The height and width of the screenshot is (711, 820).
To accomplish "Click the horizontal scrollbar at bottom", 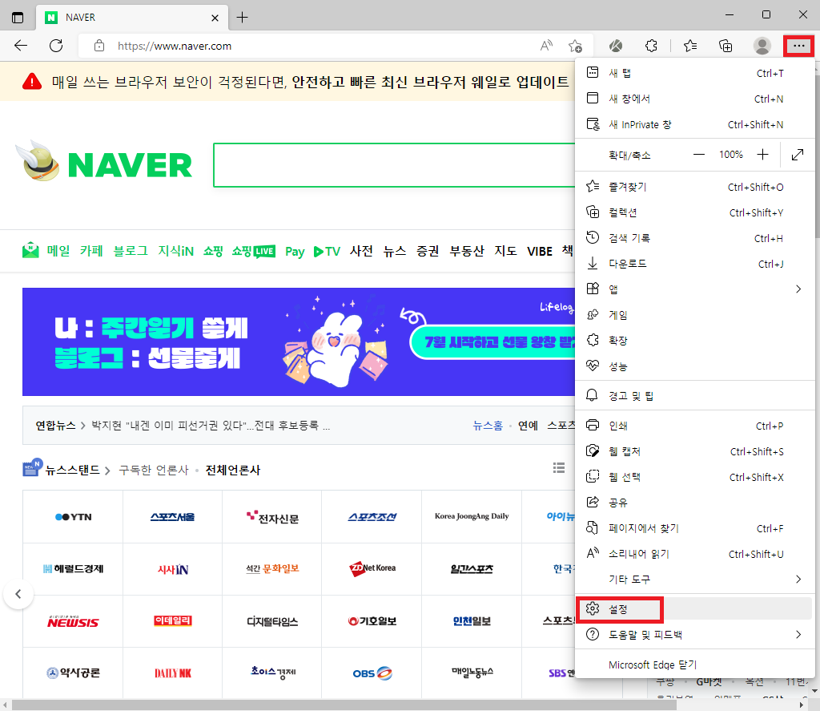I will (x=344, y=705).
